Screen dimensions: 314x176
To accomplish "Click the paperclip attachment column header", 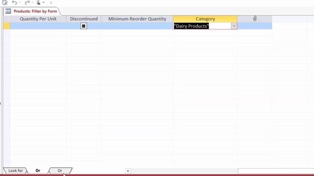I will point(255,19).
